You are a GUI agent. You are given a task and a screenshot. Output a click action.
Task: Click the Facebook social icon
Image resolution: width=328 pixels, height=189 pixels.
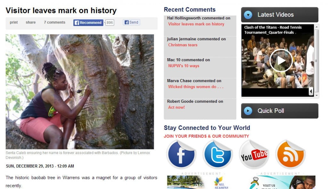181,155
